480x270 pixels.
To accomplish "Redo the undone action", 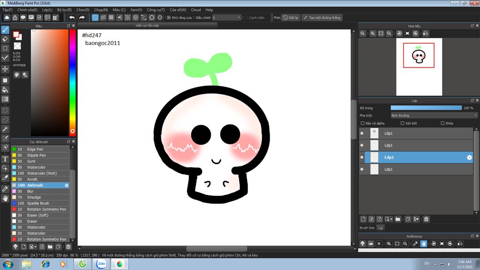I will pos(82,17).
